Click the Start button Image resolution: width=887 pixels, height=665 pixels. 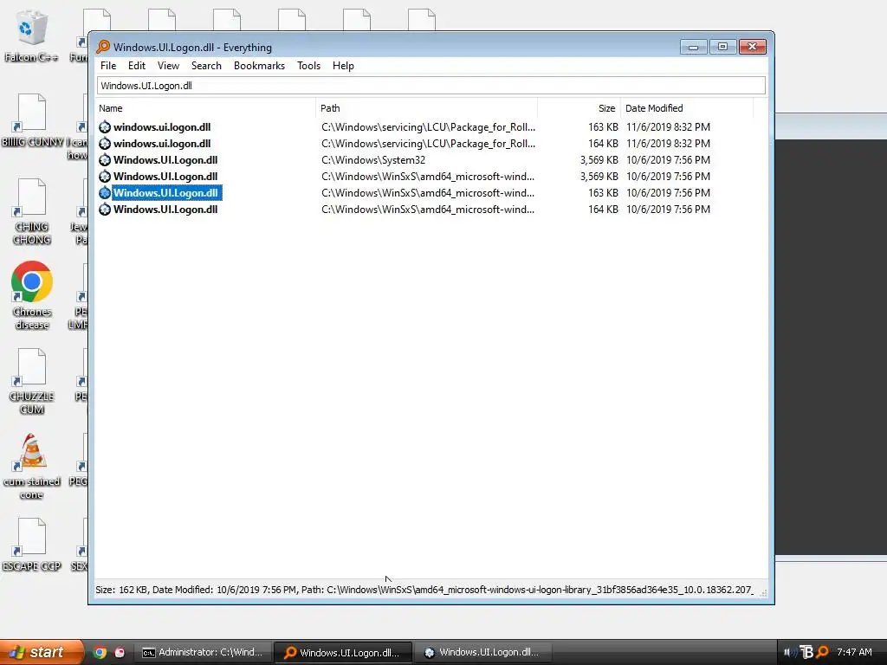[x=41, y=652]
